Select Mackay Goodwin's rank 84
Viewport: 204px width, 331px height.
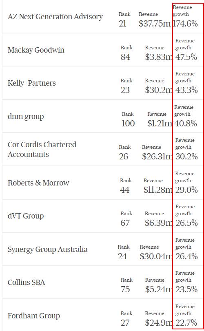tap(125, 57)
